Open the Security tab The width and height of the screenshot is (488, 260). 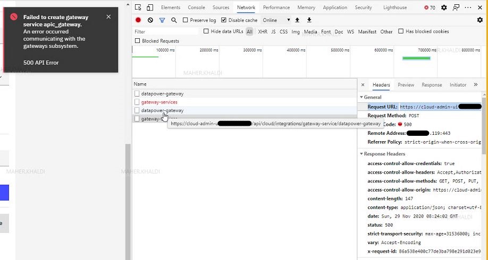[x=363, y=7]
